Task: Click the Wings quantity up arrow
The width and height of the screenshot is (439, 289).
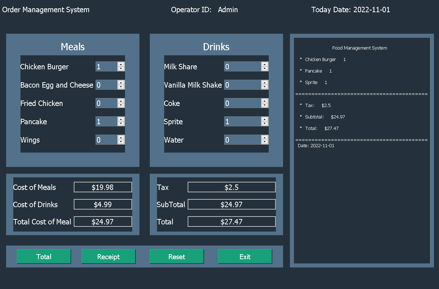Action: [121, 138]
